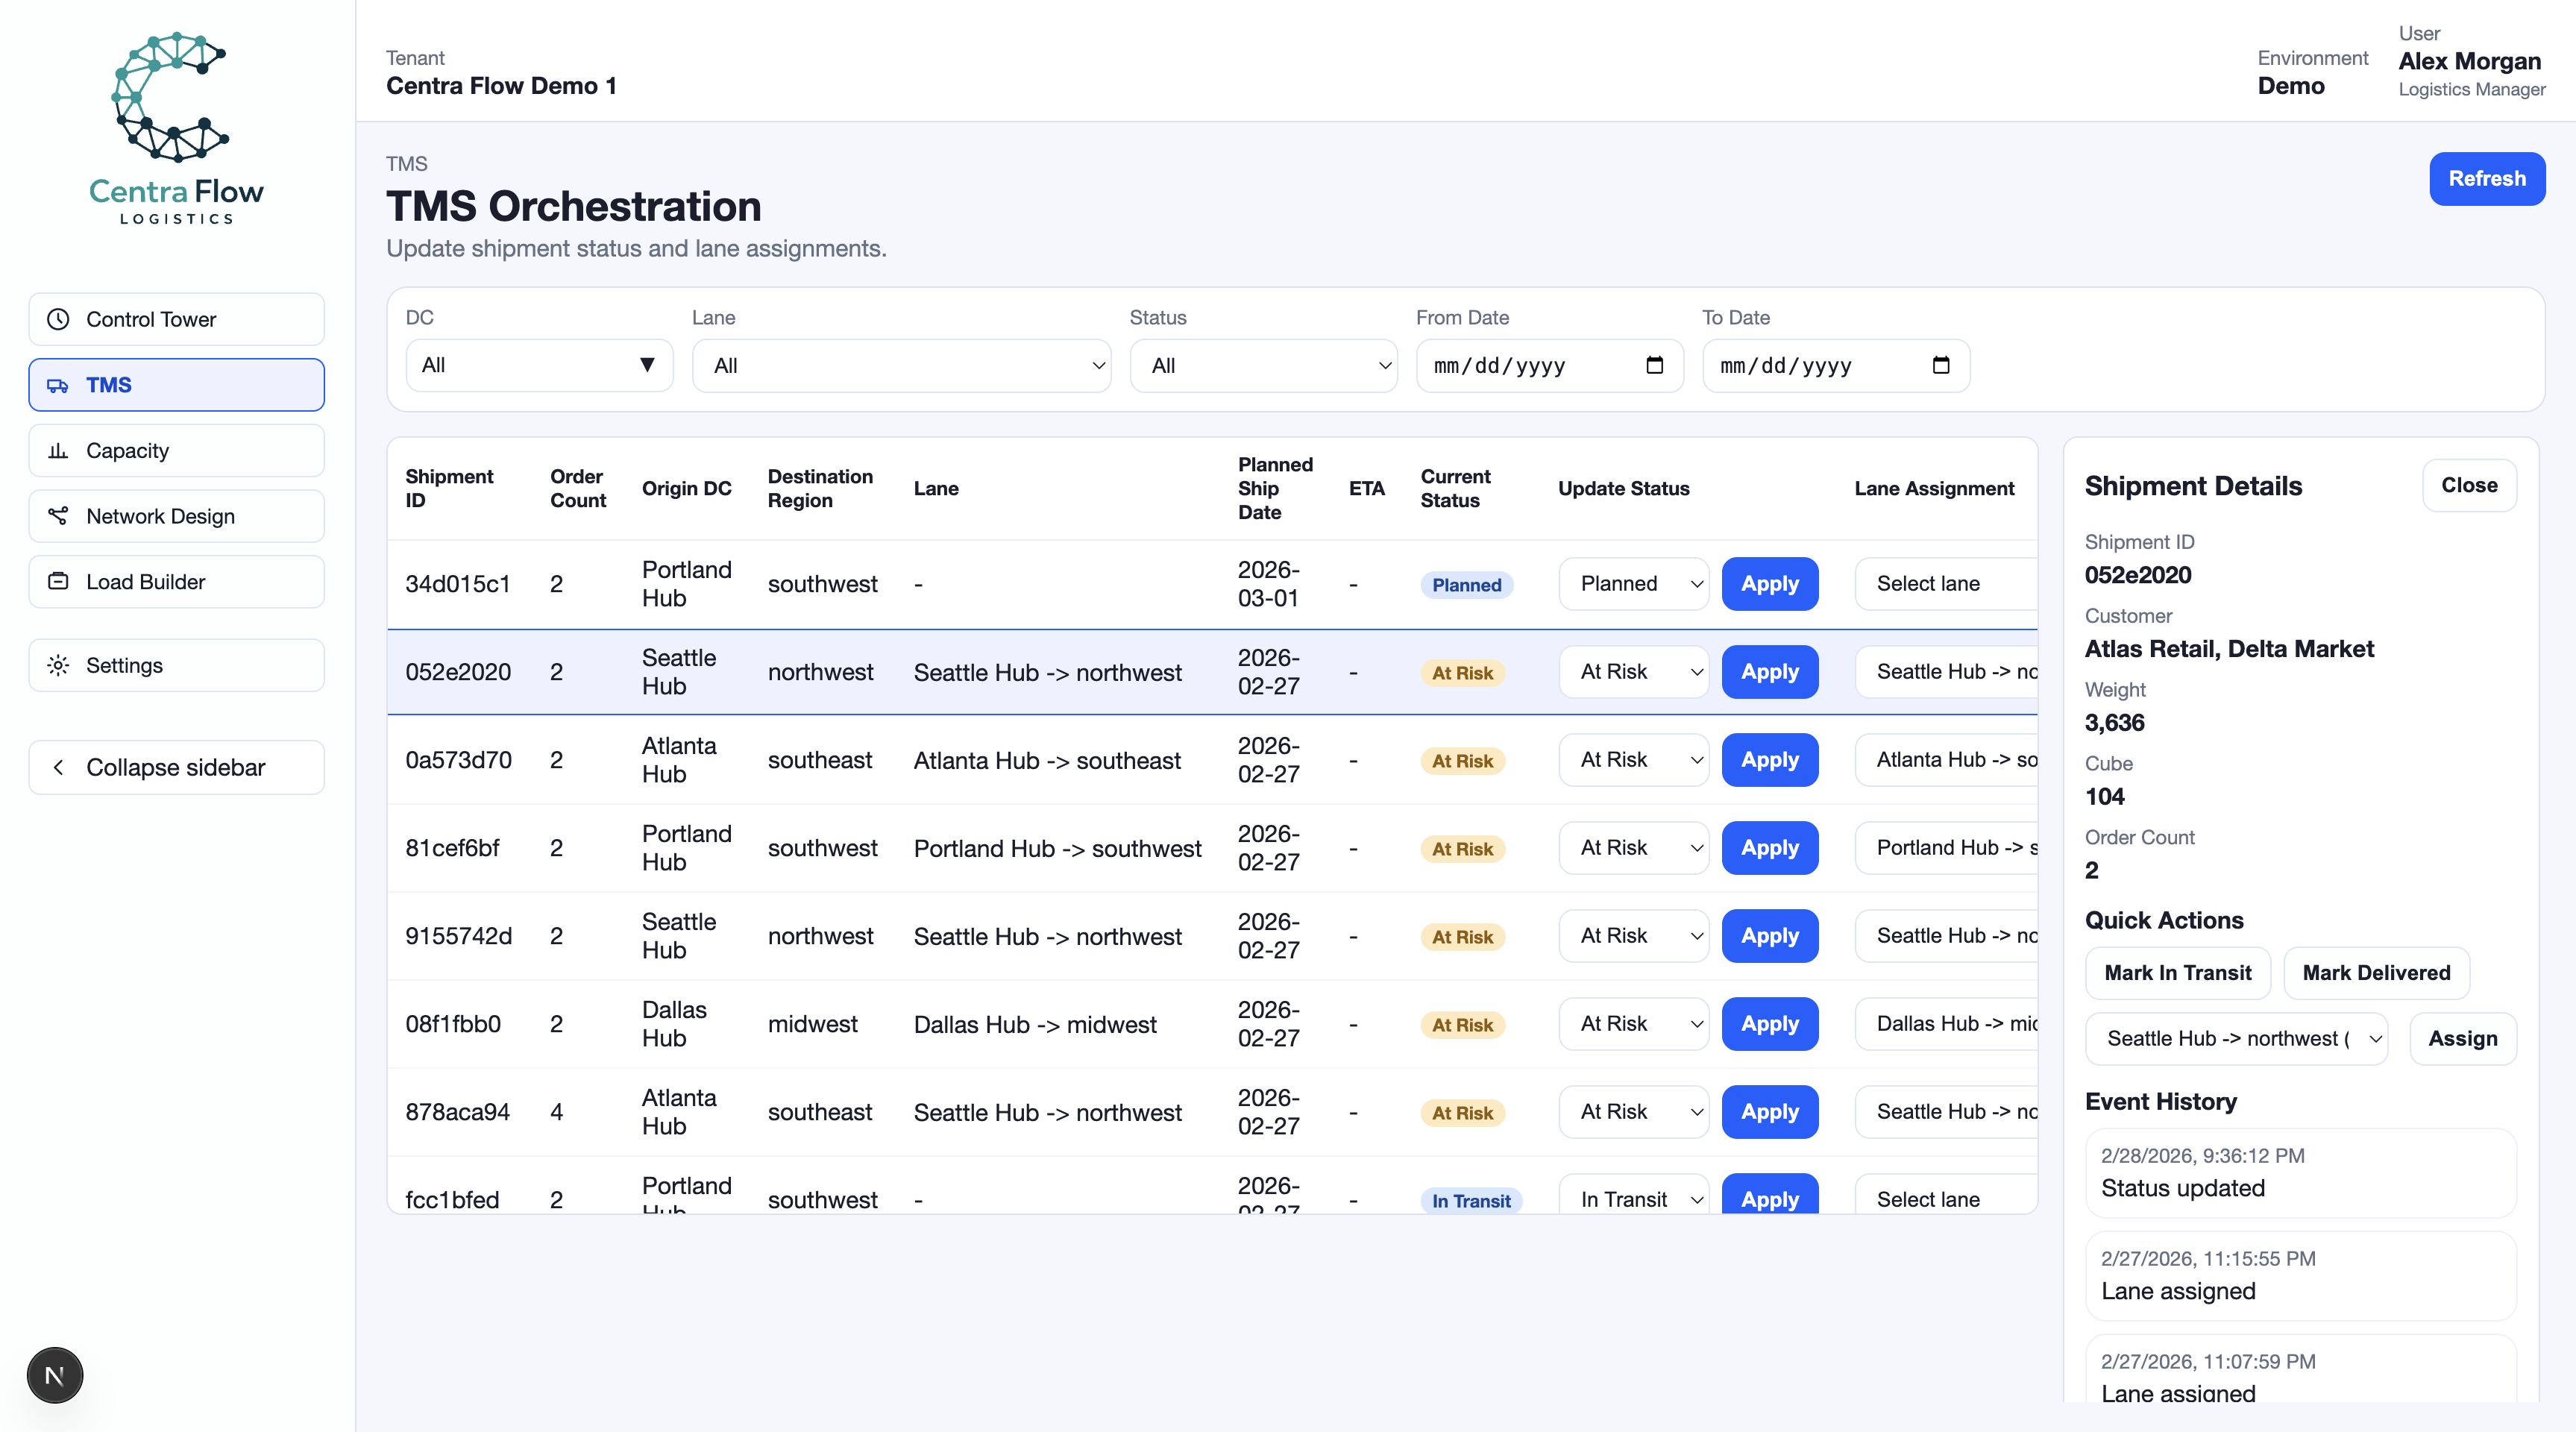Open the Status filter dropdown
Image resolution: width=2576 pixels, height=1432 pixels.
(x=1262, y=366)
